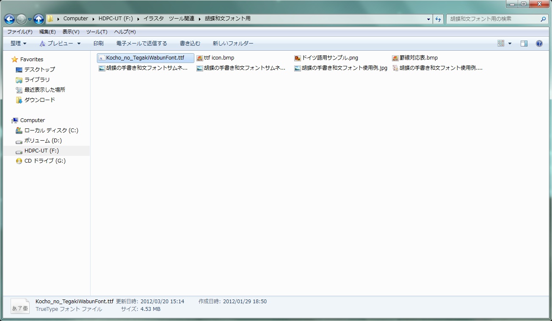Jump to Computer in the address bar breadcrumb
Image resolution: width=552 pixels, height=321 pixels.
76,19
